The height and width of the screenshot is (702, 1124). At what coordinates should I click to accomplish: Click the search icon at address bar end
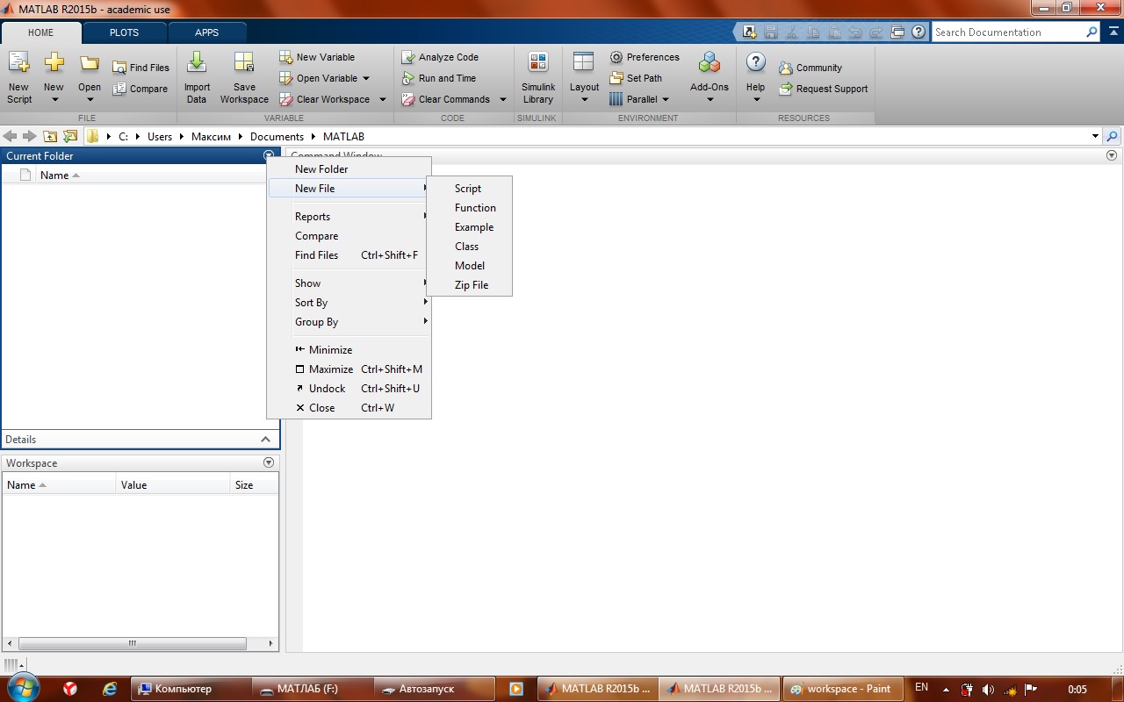tap(1113, 136)
